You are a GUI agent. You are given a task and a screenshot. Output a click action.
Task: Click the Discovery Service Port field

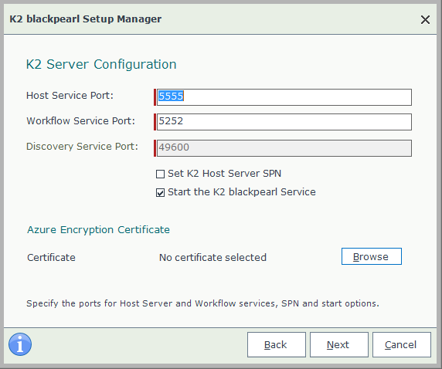tap(284, 148)
